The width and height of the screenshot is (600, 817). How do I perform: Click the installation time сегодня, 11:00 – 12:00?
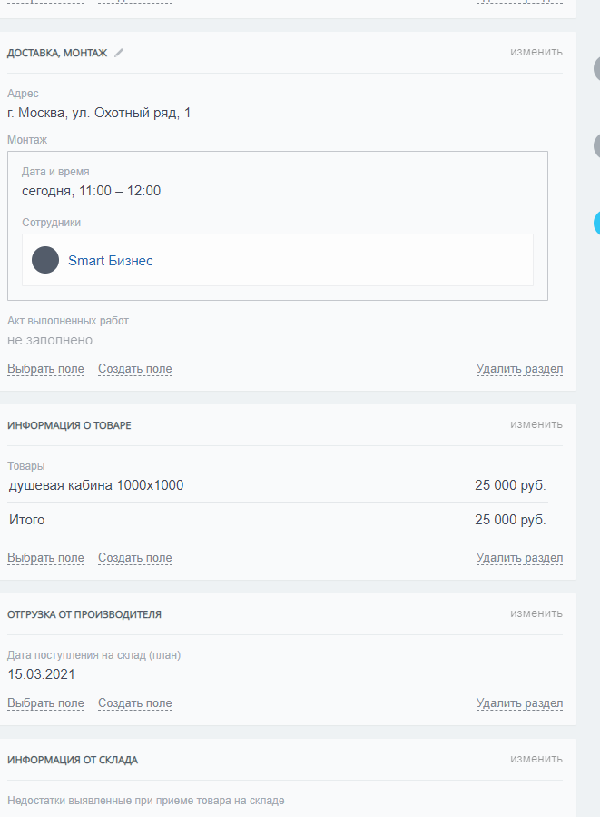point(91,191)
